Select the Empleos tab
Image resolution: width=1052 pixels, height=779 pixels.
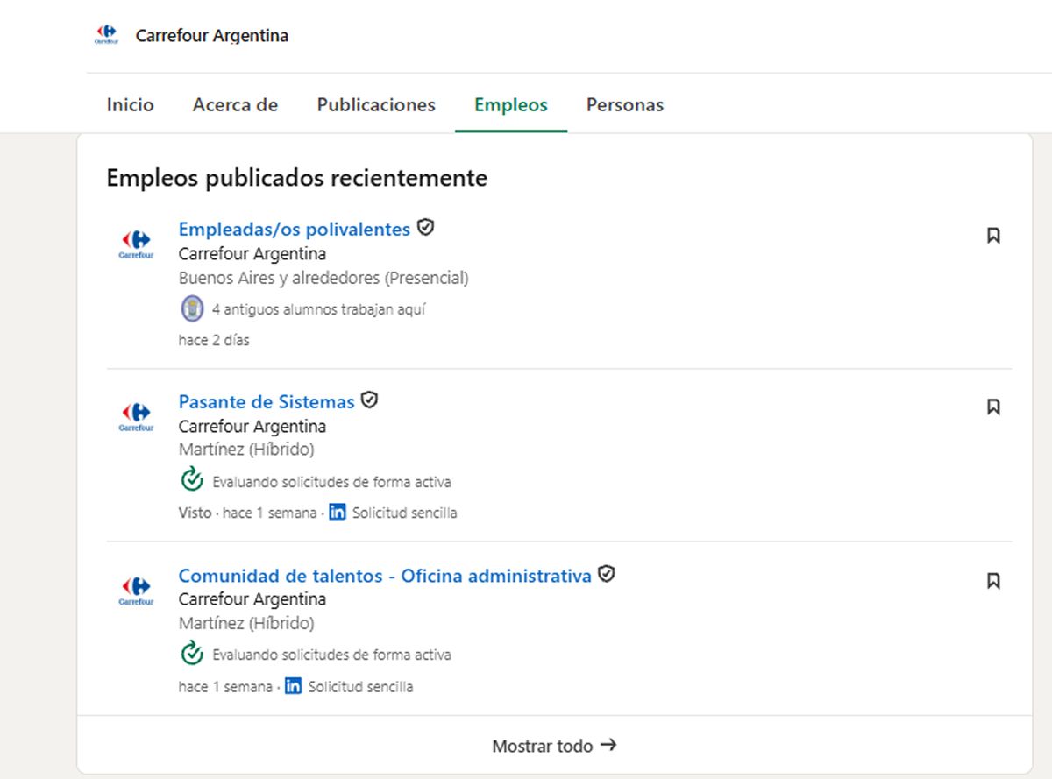511,105
